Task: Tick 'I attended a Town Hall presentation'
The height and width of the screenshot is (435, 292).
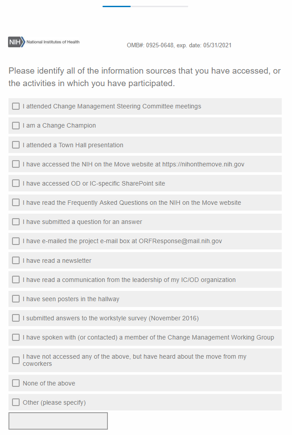Action: click(16, 145)
